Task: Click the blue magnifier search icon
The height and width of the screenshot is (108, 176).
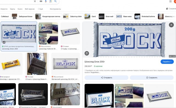Action: pos(56,1)
